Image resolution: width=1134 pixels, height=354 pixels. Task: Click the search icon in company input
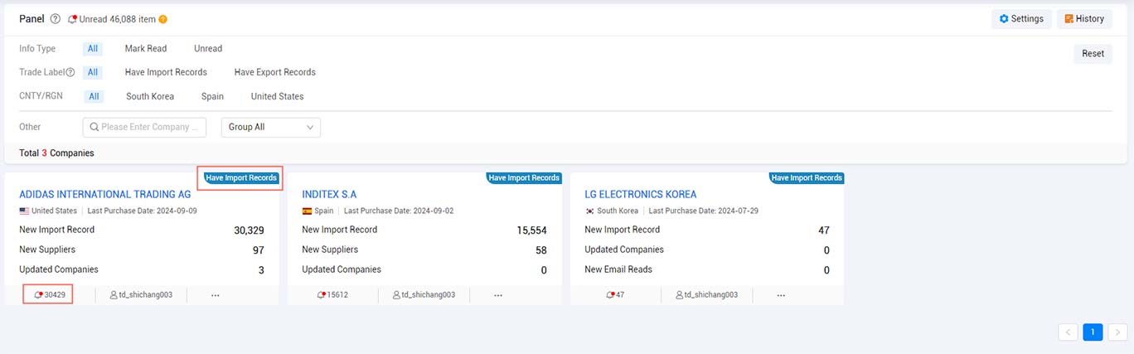pyautogui.click(x=94, y=128)
